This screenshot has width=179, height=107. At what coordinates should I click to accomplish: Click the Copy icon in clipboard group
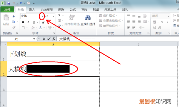(x=14, y=22)
